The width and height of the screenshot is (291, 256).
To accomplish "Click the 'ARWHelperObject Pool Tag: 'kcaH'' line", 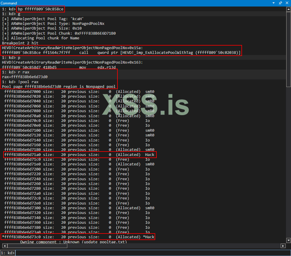I will click(x=43, y=19).
